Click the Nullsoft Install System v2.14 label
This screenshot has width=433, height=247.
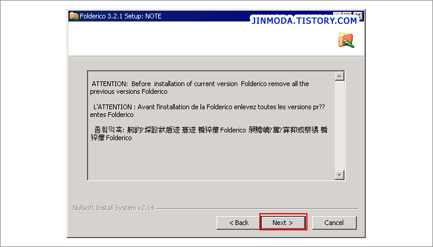click(114, 208)
